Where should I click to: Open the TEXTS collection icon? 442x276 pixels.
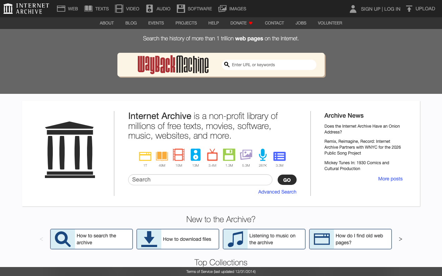tap(88, 8)
